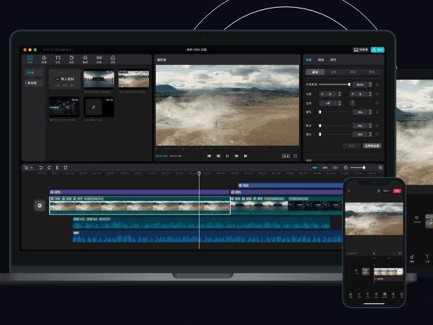Tap the play triangle on the phone preview
This screenshot has width=433, height=325.
(x=374, y=253)
